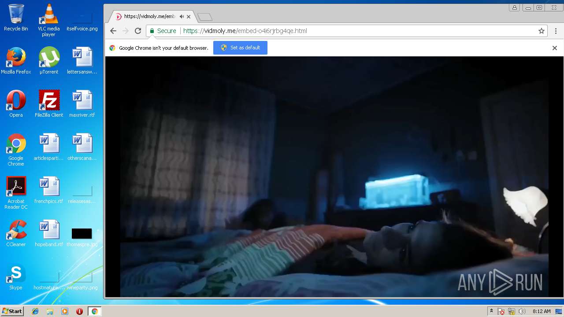Open a new tab

[205, 17]
